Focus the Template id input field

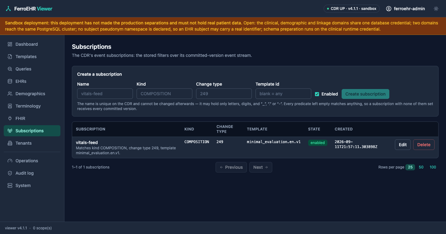point(283,94)
